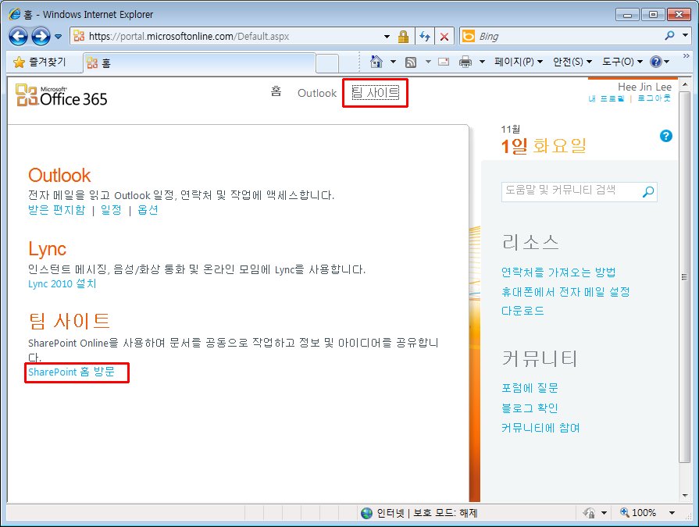
Task: Go back with the browser Back arrow
Action: (x=18, y=37)
